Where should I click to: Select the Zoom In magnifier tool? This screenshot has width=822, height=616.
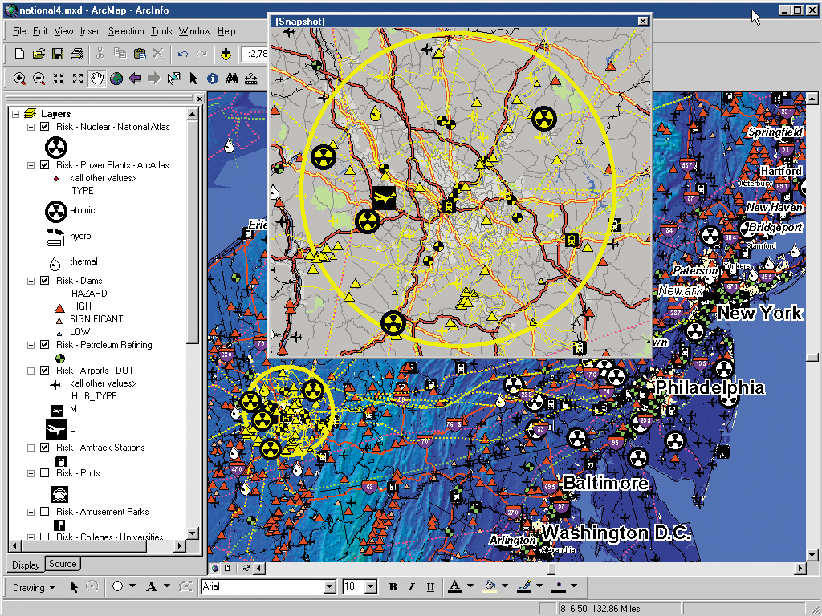pyautogui.click(x=19, y=79)
